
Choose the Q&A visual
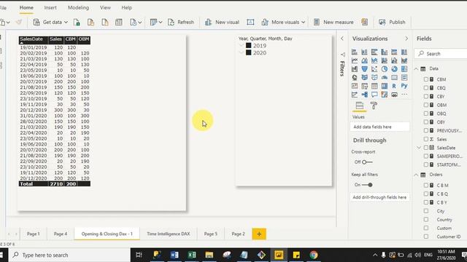pos(374,95)
